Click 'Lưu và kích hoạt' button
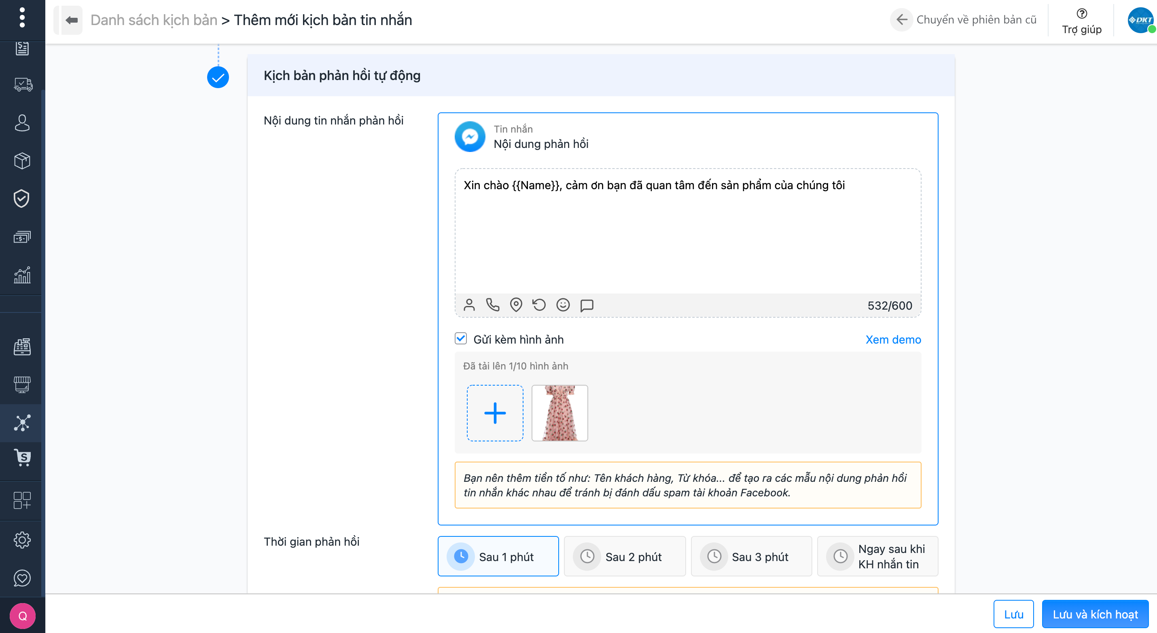Viewport: 1157px width, 633px height. [x=1095, y=614]
